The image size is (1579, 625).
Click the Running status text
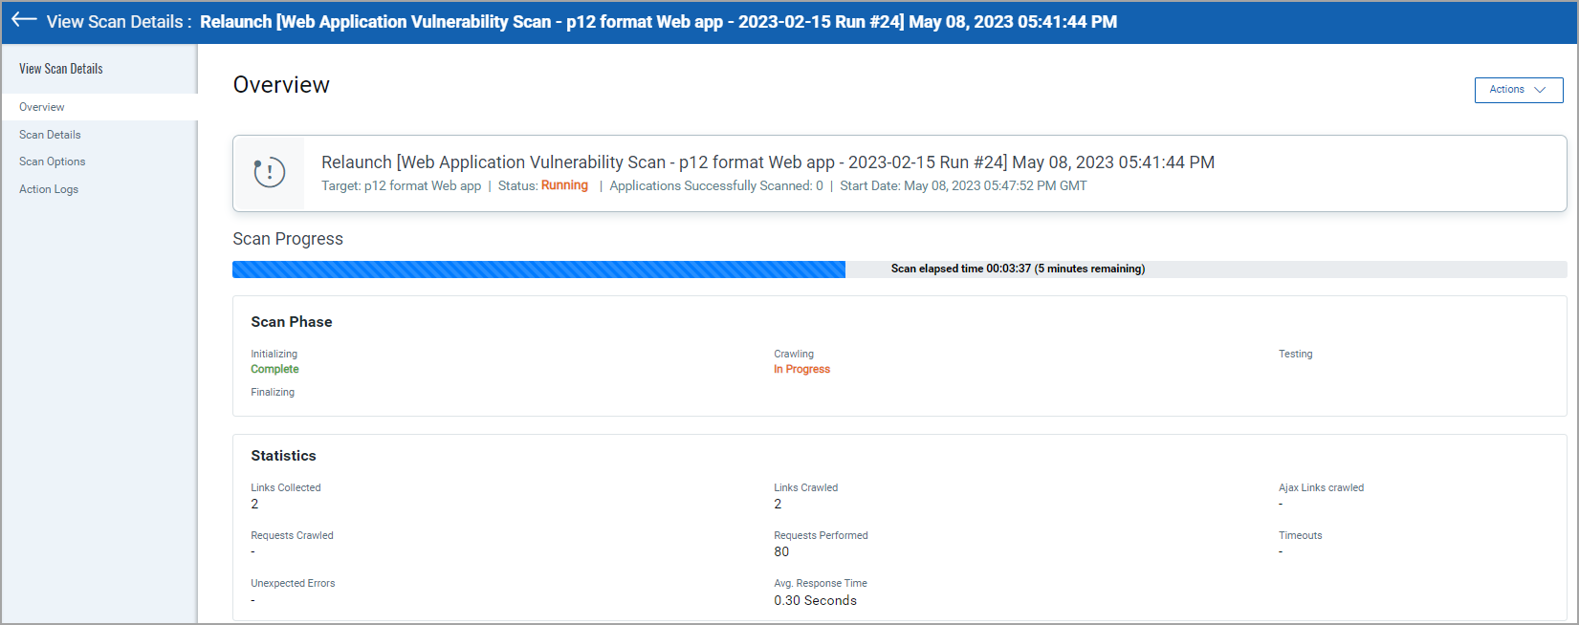click(564, 185)
